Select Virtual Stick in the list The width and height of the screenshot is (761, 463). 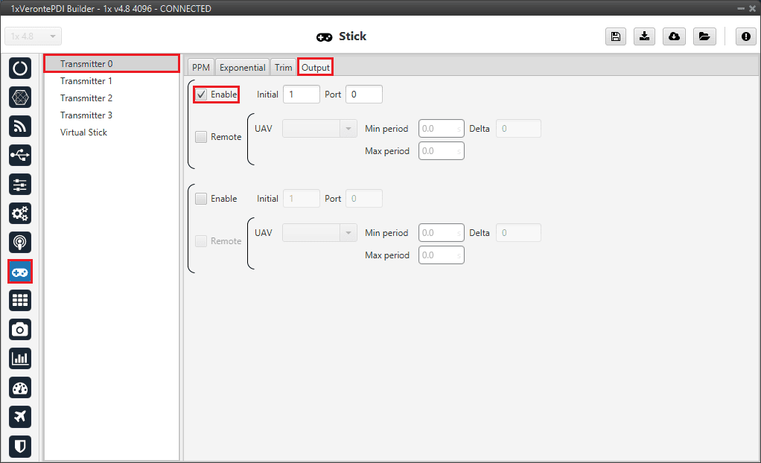[83, 132]
